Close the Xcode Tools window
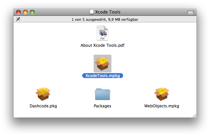This screenshot has width=210, height=136. [x=18, y=12]
